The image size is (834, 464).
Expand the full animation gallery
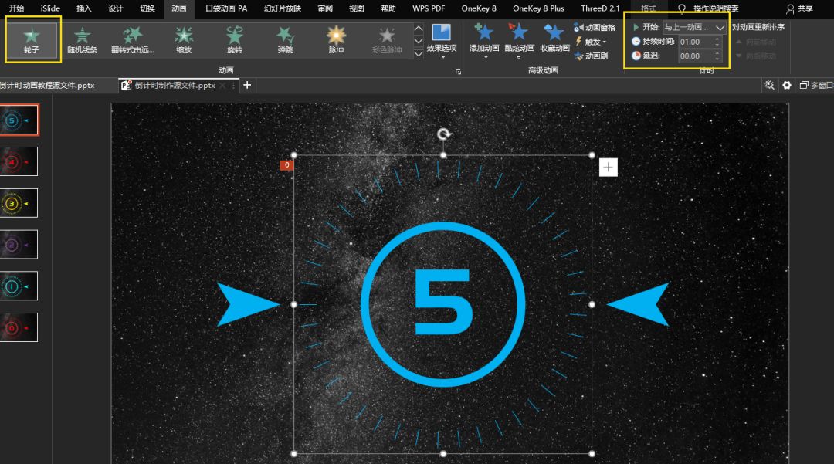pos(419,52)
